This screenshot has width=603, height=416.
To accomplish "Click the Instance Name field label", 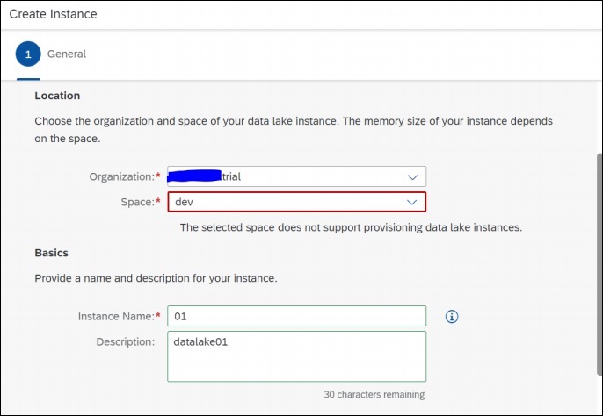I will (115, 316).
